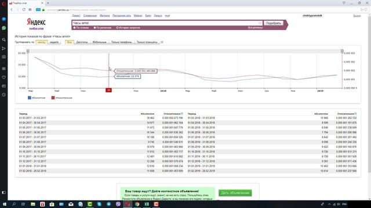Click the VPN badge in the address bar
371x208 pixels.
coord(38,10)
